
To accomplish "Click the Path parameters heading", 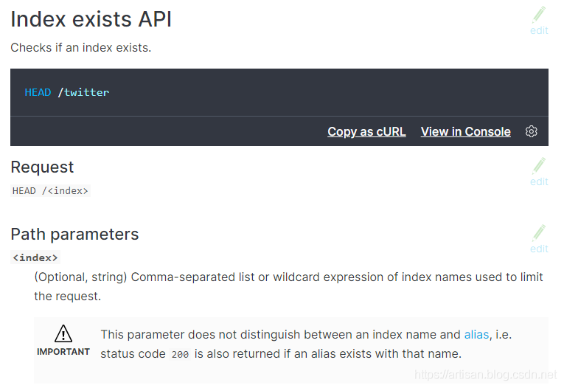I will (x=74, y=234).
